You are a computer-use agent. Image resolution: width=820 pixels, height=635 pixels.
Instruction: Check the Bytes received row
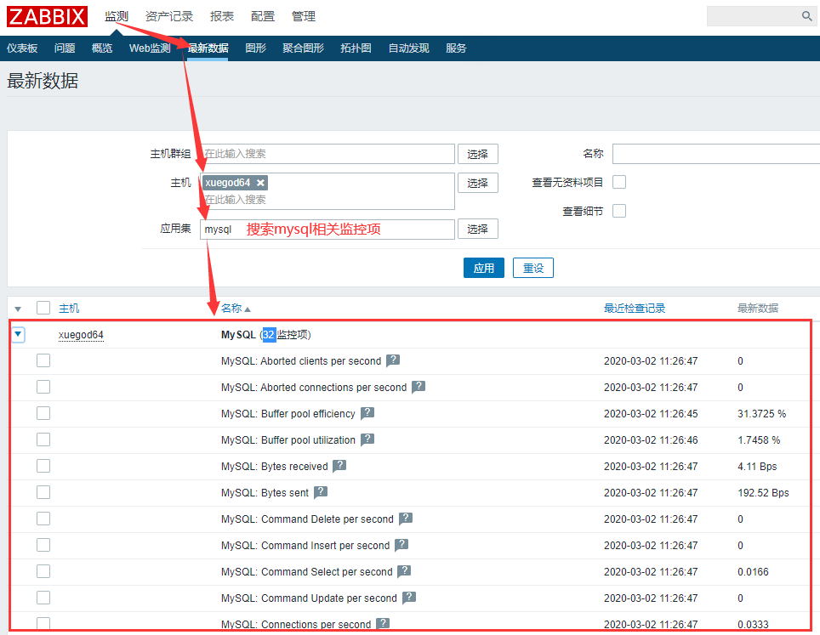[43, 466]
